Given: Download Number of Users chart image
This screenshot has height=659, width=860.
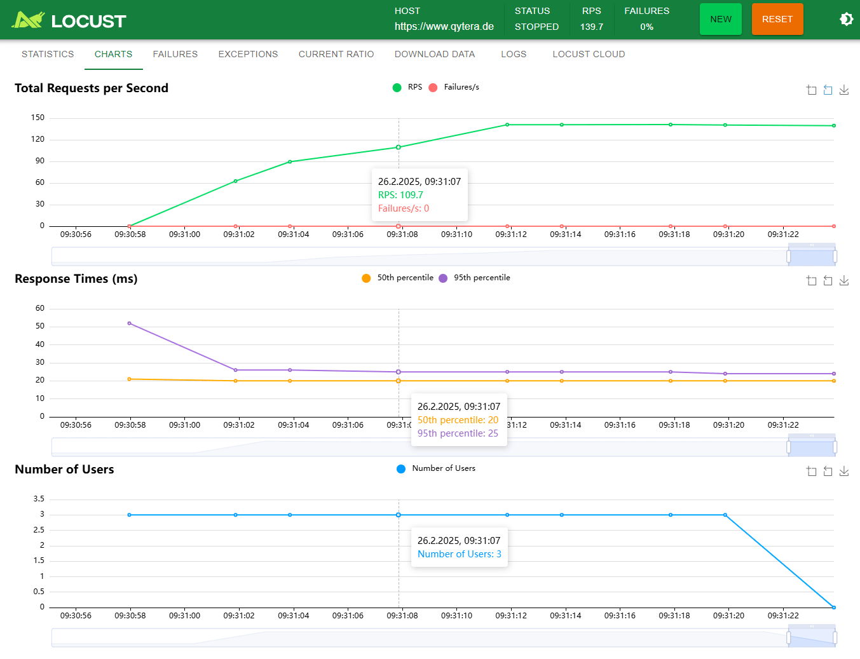Looking at the screenshot, I should [844, 472].
